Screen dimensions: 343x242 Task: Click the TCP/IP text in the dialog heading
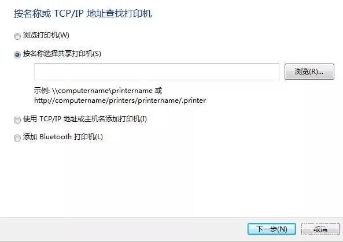coord(69,13)
